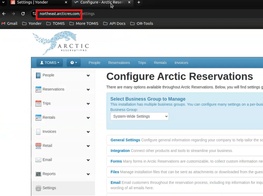Click the Configure Arctic Reservations heading
Viewport: 263px width, 196px height.
(180, 77)
